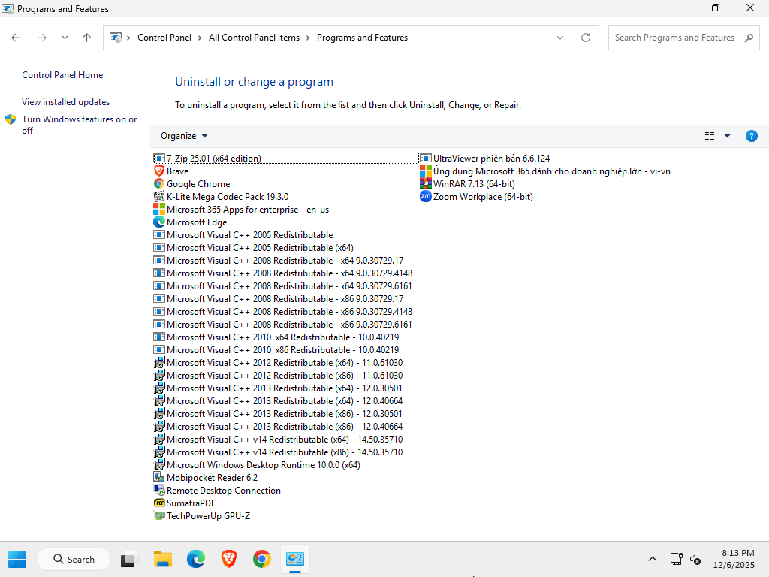Click Control Panel in the breadcrumb path
Screen dimensions: 769x577
(x=164, y=38)
